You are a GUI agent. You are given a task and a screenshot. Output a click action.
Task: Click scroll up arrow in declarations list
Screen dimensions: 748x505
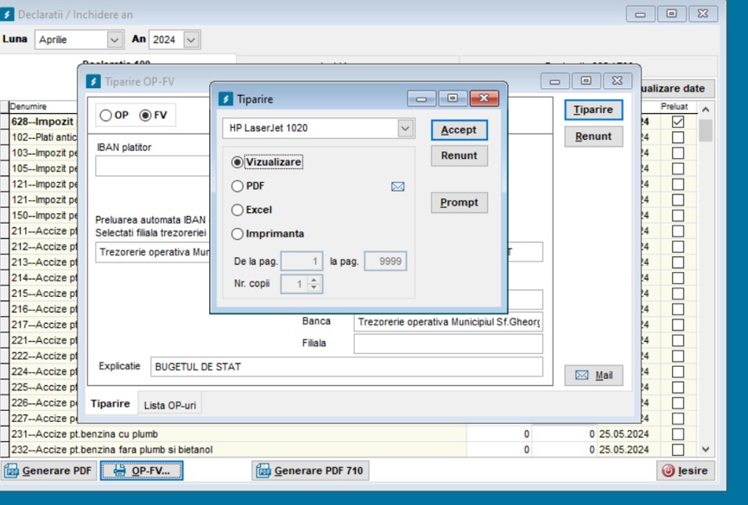pyautogui.click(x=706, y=110)
